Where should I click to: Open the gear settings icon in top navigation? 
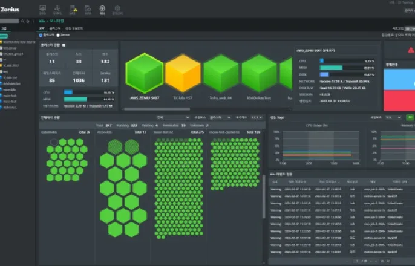point(117,10)
